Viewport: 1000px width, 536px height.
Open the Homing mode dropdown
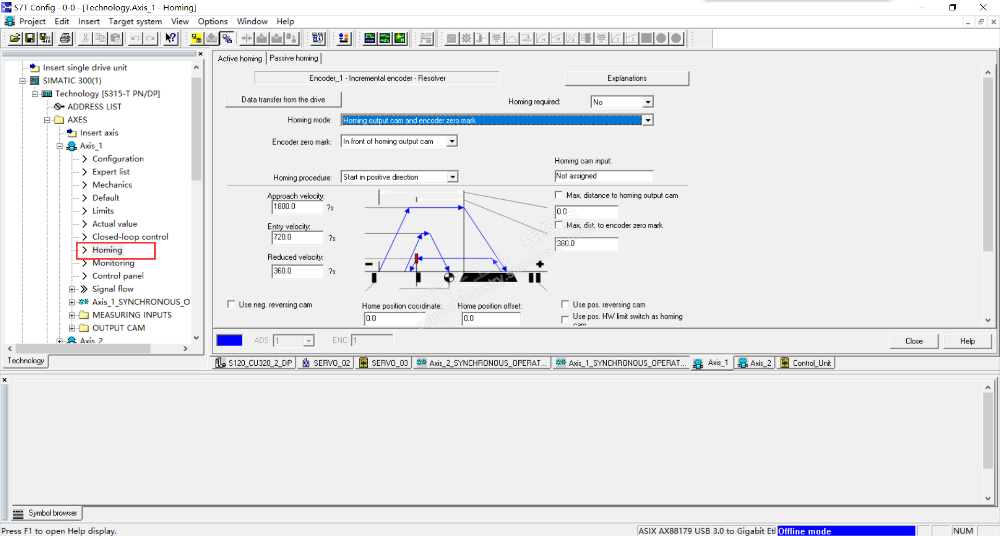pos(648,120)
